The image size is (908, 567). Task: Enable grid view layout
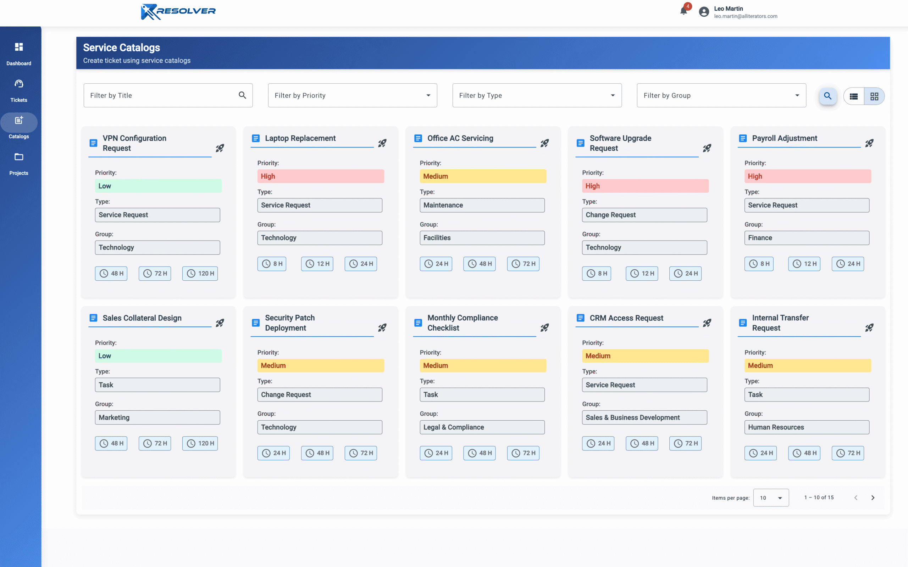pos(875,96)
